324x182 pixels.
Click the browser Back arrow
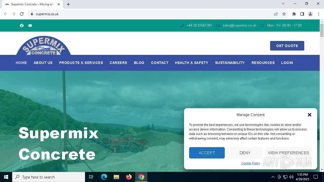[6, 14]
